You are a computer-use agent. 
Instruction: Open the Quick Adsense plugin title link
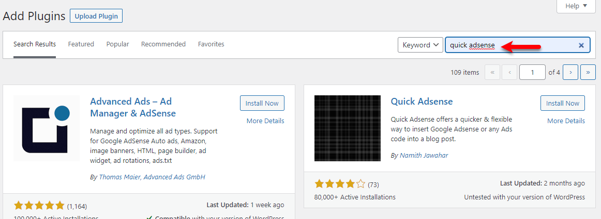422,102
